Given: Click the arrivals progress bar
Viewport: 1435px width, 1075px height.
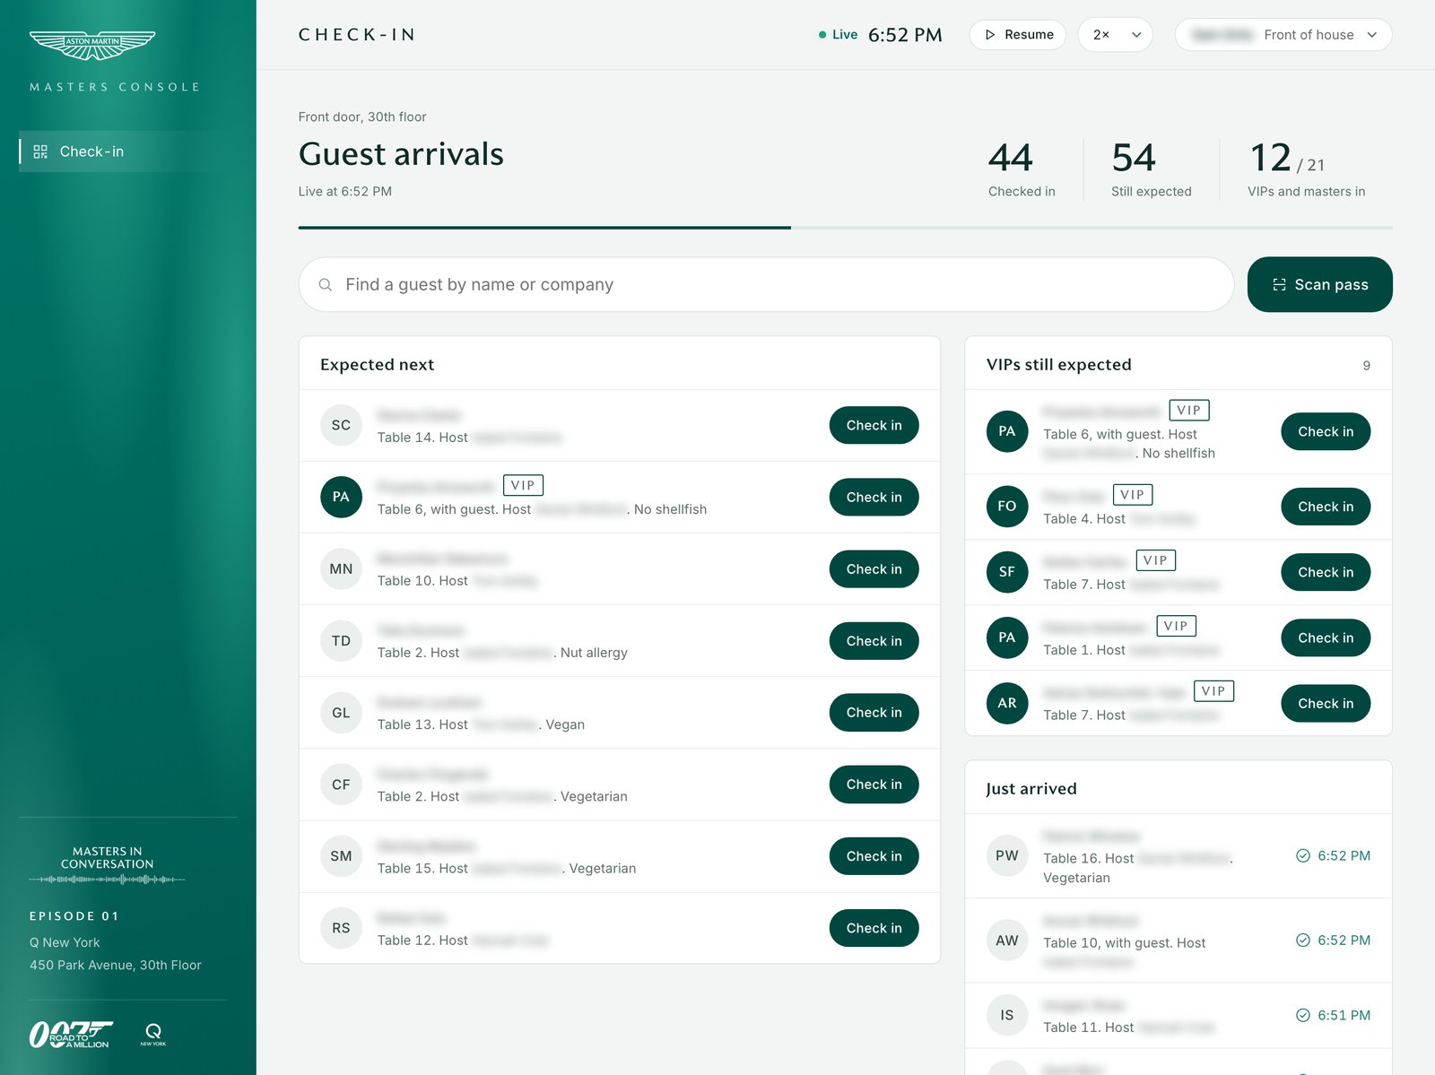Looking at the screenshot, I should [x=845, y=228].
